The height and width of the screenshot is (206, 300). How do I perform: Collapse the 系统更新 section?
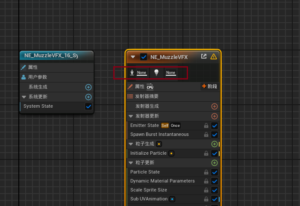point(24,97)
